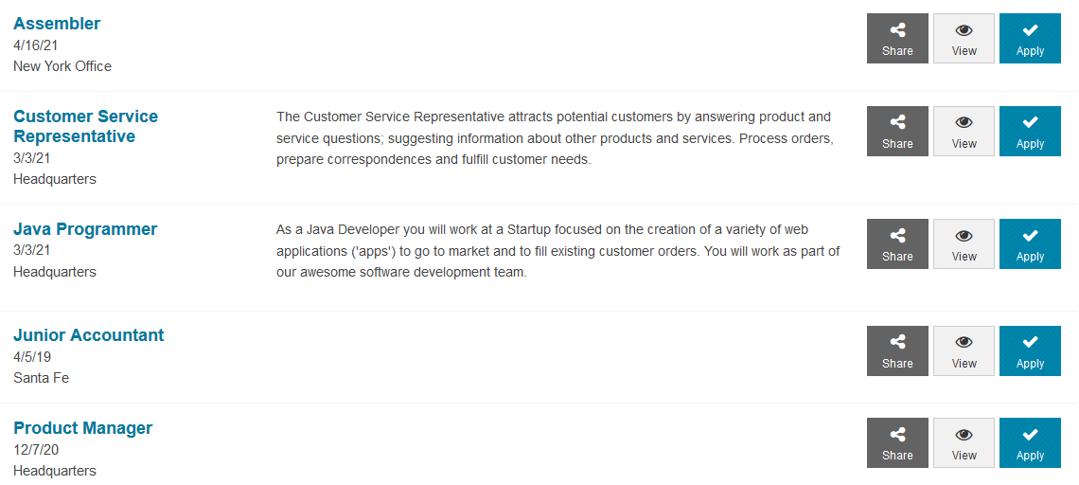This screenshot has width=1079, height=485.
Task: View the Customer Service Representative listing
Action: click(964, 132)
